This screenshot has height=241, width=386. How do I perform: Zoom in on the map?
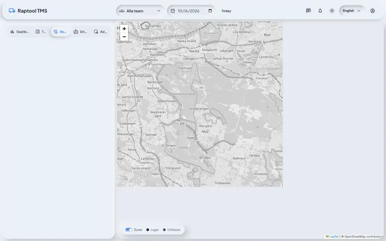click(x=124, y=29)
